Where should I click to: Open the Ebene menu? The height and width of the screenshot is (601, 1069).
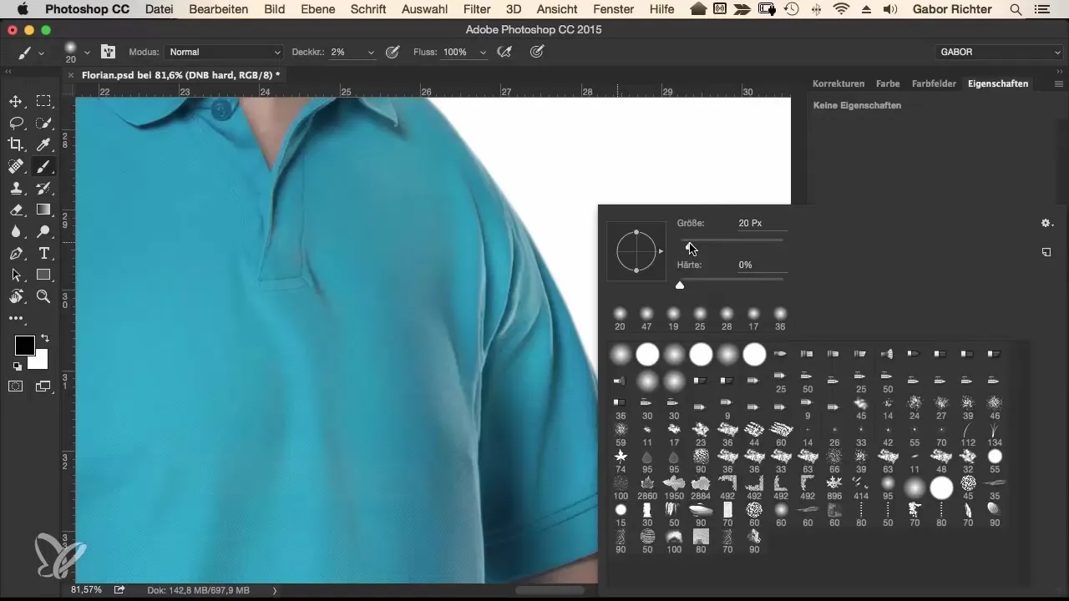[316, 9]
